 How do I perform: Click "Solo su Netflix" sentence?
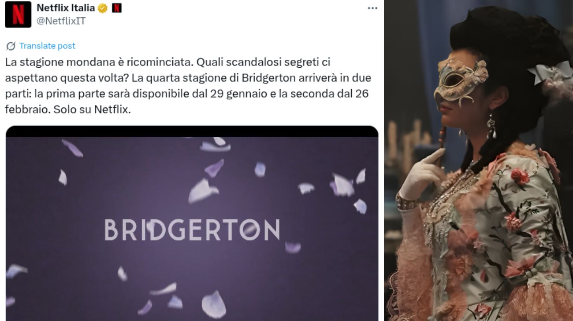coord(92,109)
